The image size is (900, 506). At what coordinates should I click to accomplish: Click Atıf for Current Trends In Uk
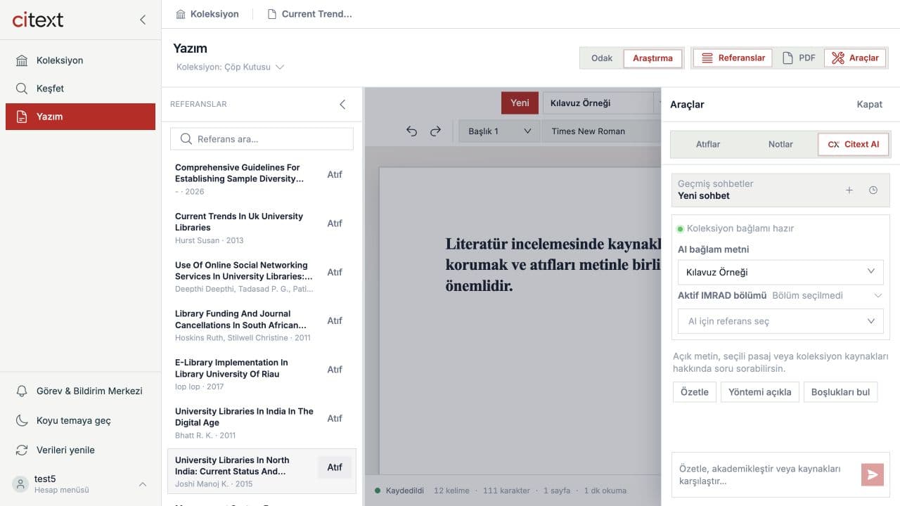[x=335, y=223]
